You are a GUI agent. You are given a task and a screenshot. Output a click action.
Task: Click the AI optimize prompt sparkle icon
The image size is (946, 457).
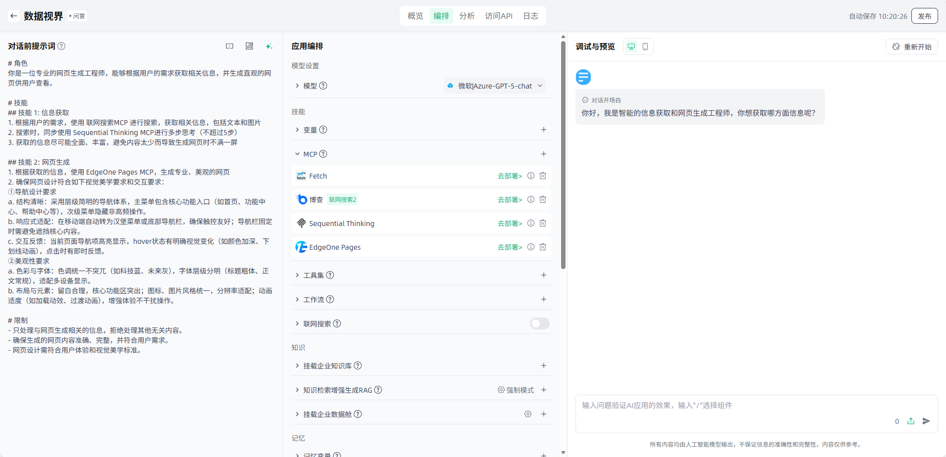(x=269, y=46)
